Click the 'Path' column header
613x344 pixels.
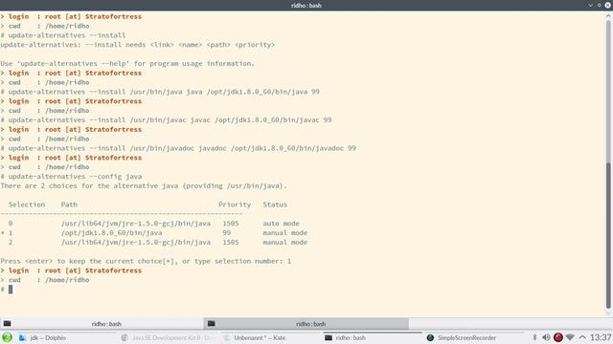tap(69, 204)
